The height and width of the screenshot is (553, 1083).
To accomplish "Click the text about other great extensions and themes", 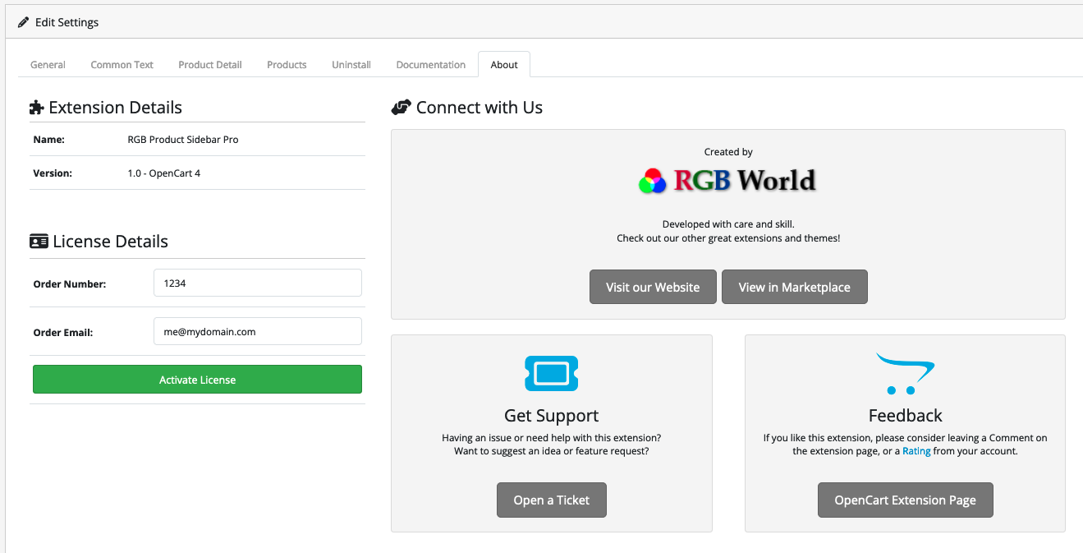I will click(x=728, y=238).
